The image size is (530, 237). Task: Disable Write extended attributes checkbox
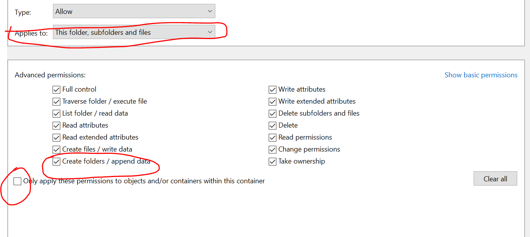[x=273, y=102]
